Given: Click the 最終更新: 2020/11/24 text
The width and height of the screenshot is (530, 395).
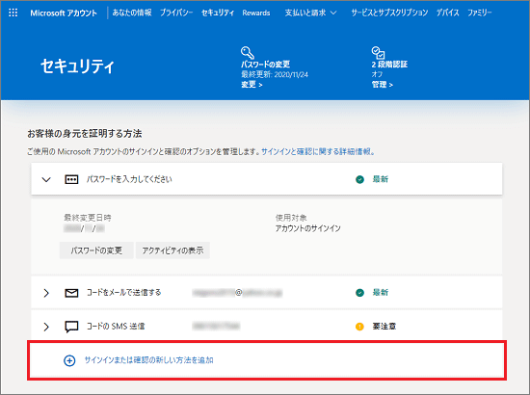Looking at the screenshot, I should [275, 74].
